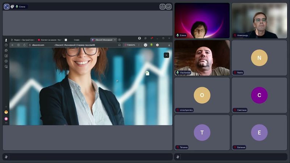Reload the Discord page

(24, 45)
